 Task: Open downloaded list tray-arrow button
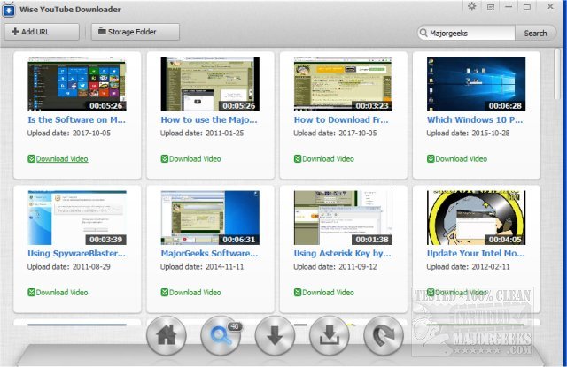coord(329,335)
